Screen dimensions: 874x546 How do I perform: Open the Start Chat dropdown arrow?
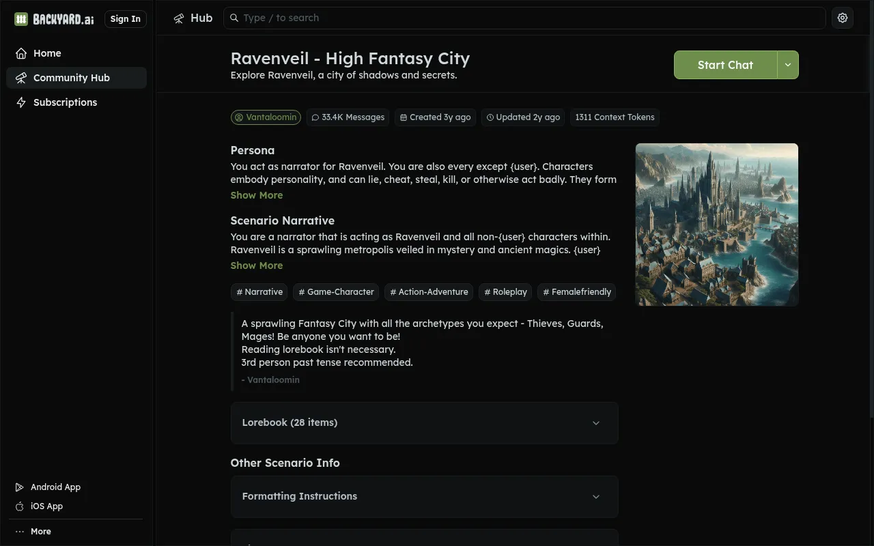coord(788,65)
